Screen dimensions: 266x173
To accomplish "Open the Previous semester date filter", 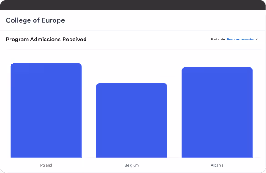I will coord(240,40).
